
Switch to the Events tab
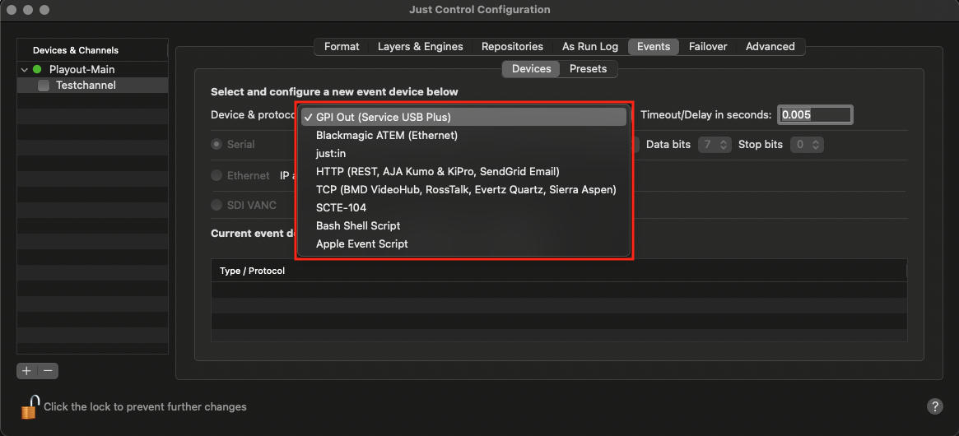tap(654, 46)
